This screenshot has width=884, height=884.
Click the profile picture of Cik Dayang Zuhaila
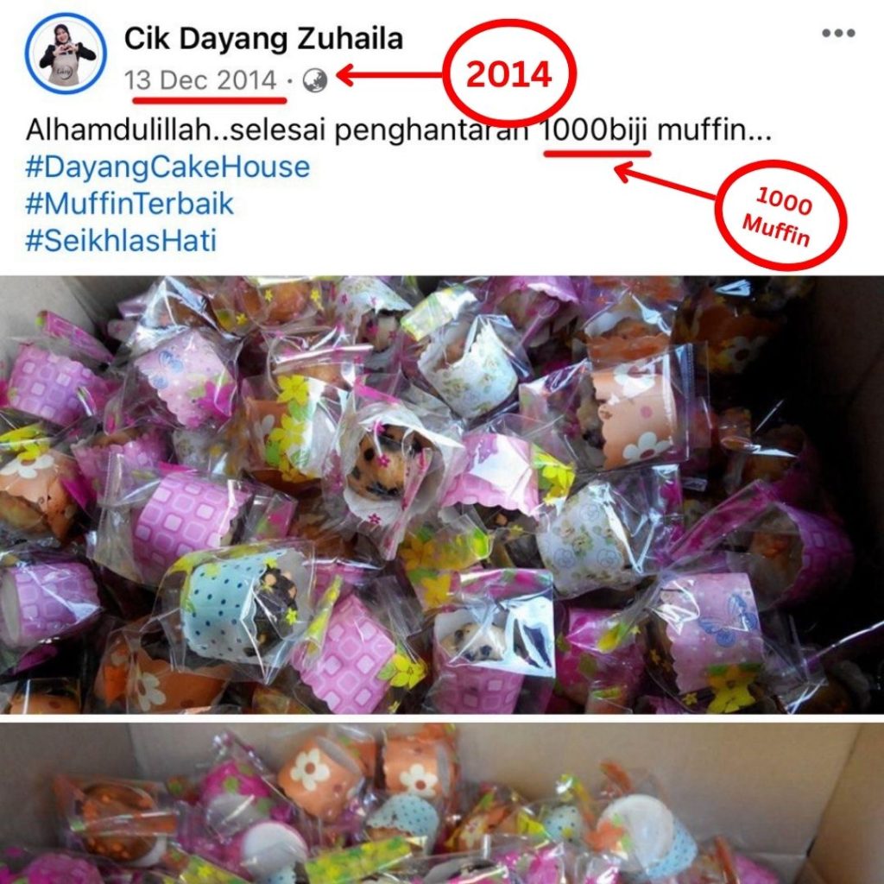tap(66, 53)
